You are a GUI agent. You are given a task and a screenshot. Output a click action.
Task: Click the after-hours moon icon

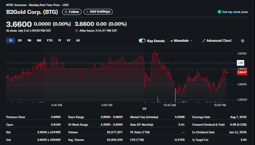pyautogui.click(x=77, y=31)
